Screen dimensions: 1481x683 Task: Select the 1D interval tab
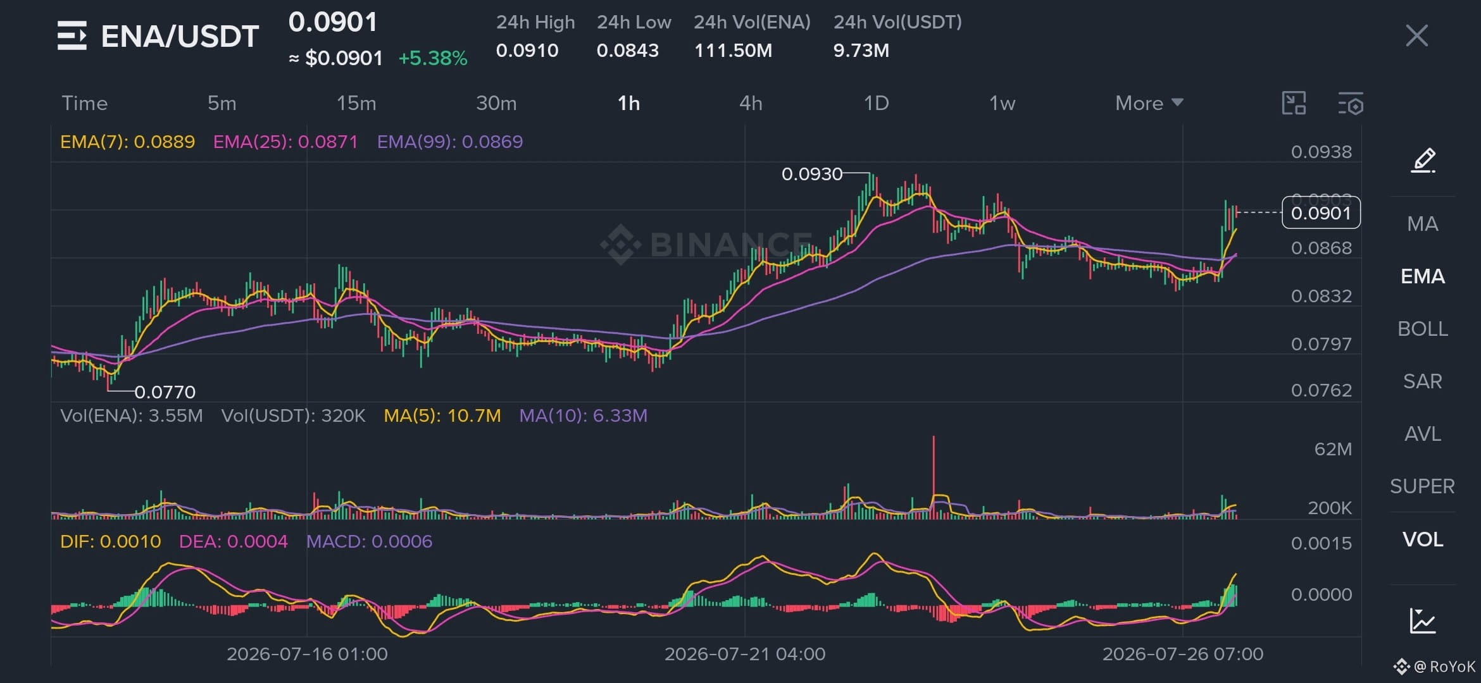point(877,103)
